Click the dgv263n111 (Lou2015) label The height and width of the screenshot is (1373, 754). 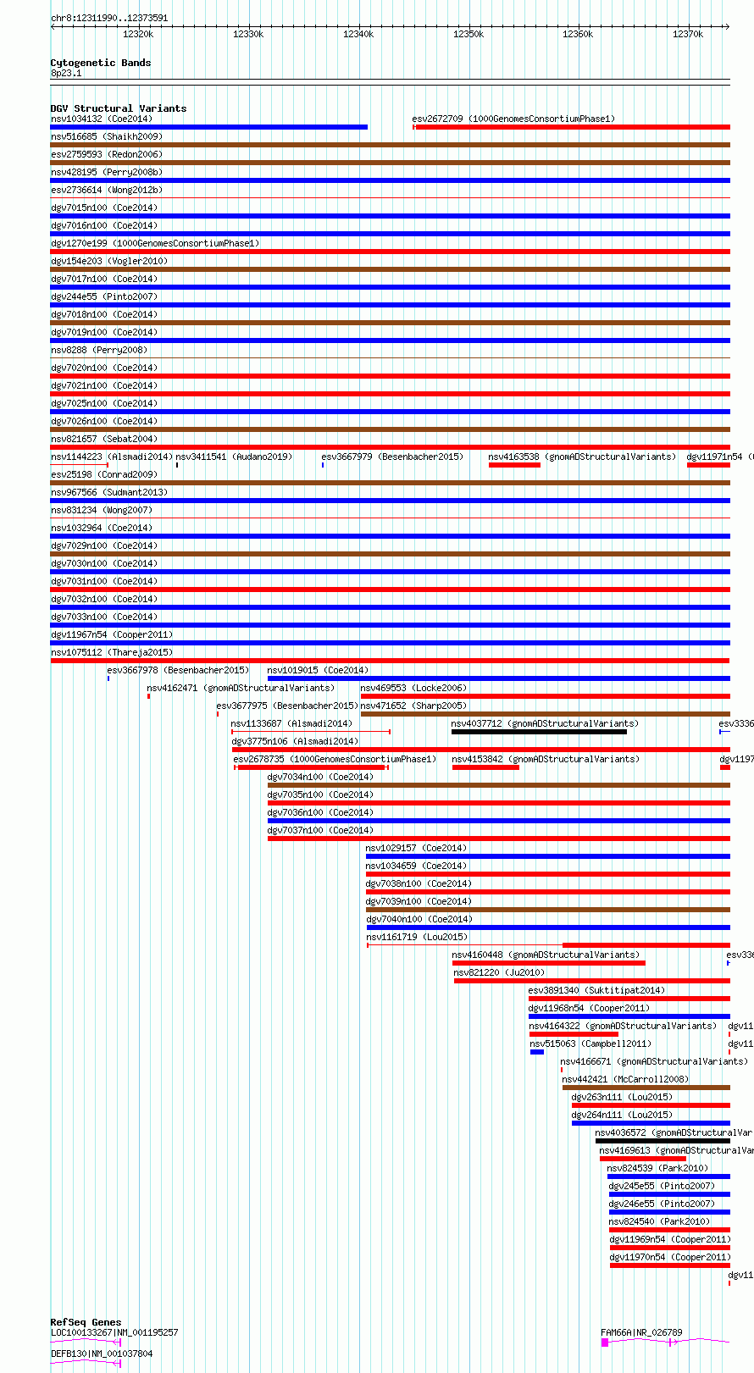click(x=623, y=1097)
